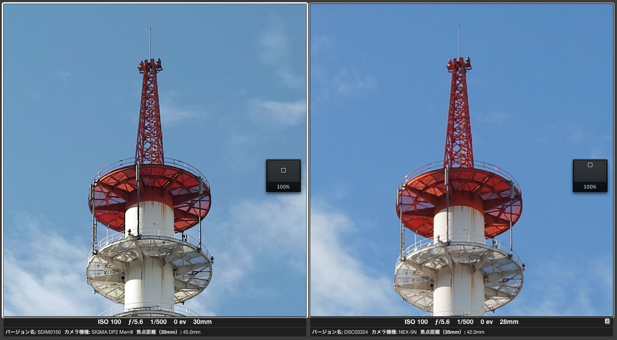The width and height of the screenshot is (617, 340).
Task: Select the NEX-5N photo on the right
Action: click(461, 134)
